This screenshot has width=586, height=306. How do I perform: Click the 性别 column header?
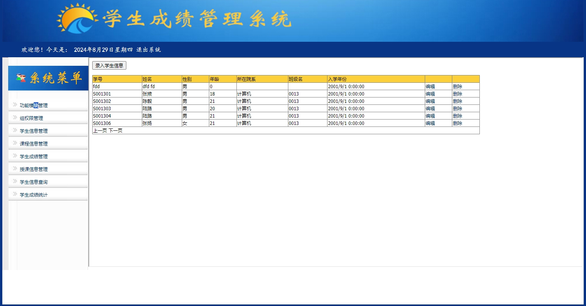tap(195, 79)
